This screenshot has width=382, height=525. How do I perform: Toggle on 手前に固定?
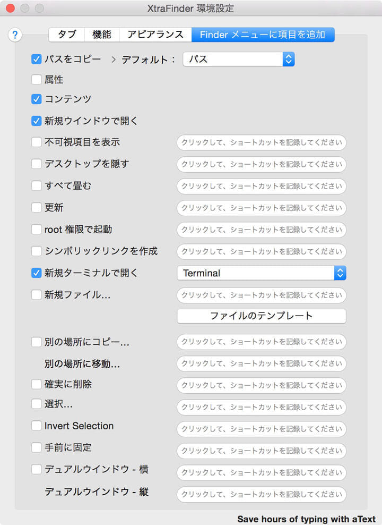pos(36,447)
